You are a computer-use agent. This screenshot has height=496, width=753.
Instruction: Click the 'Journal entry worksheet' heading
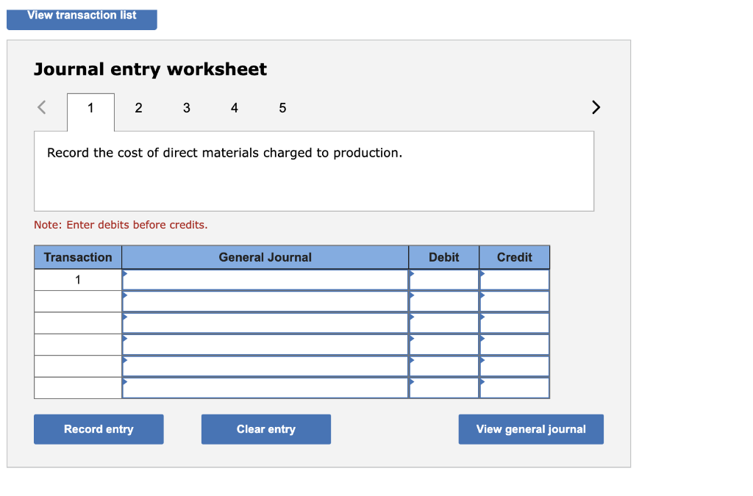coord(150,70)
